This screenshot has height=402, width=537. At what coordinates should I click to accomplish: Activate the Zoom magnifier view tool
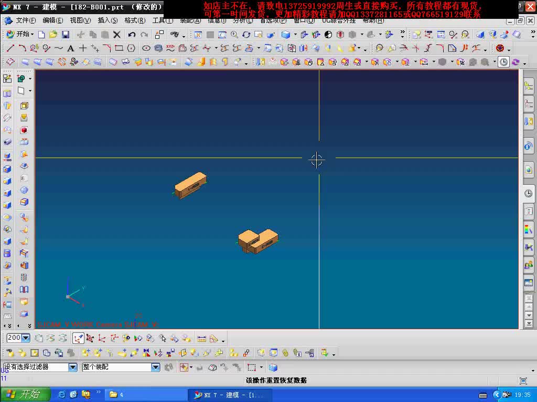pos(234,35)
